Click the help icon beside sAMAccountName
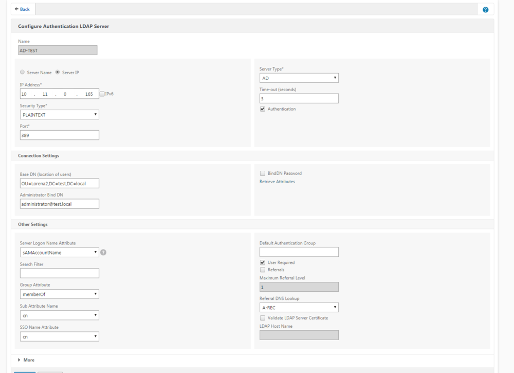The image size is (514, 373). coord(103,252)
